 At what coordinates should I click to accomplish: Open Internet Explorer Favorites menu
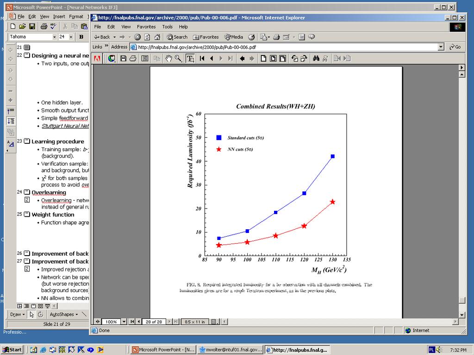tap(146, 27)
